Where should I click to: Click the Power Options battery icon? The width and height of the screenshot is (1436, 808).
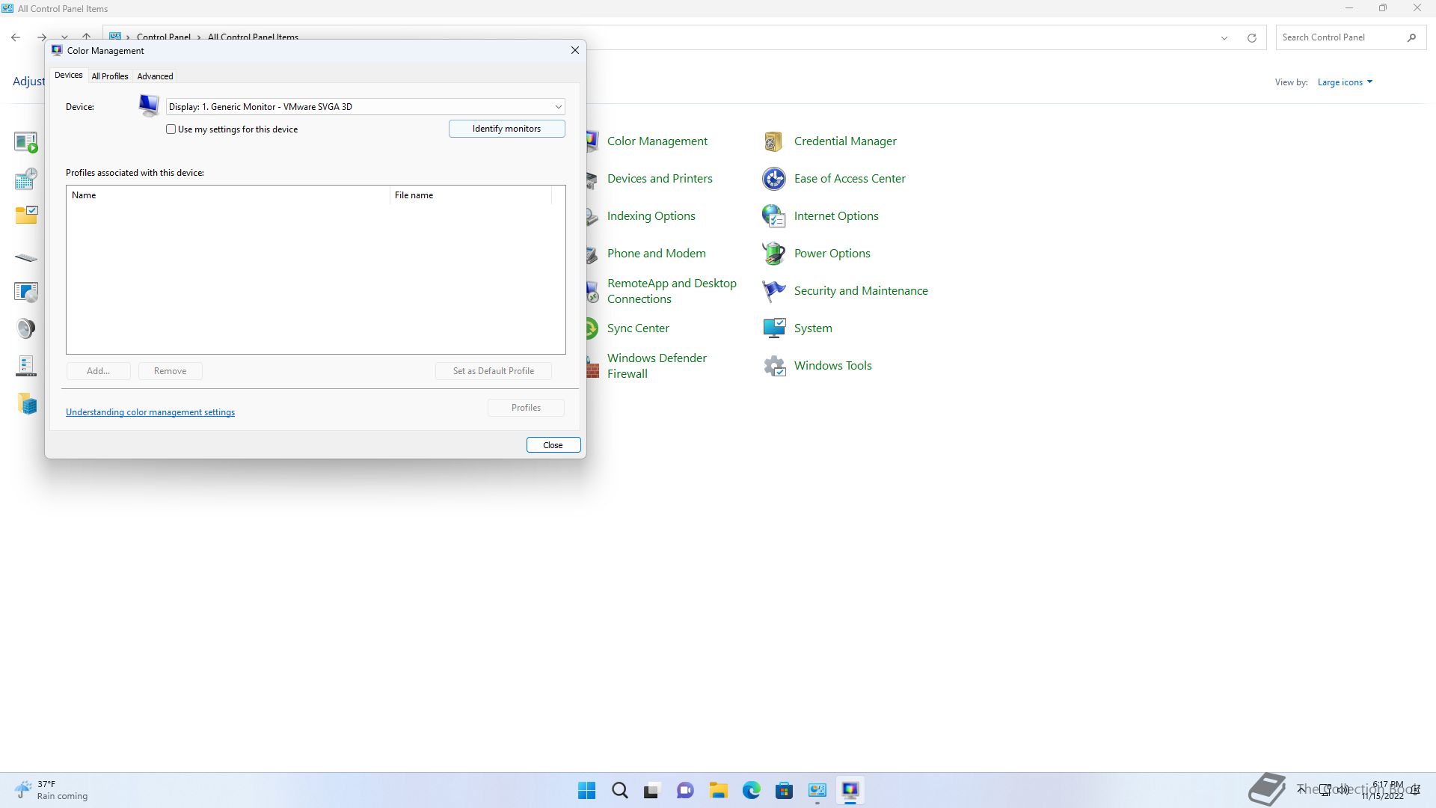pos(773,253)
